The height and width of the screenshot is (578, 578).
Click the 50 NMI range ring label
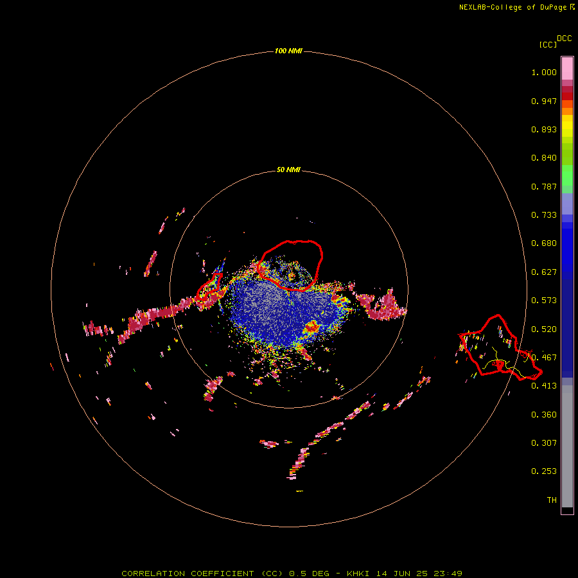(x=288, y=170)
